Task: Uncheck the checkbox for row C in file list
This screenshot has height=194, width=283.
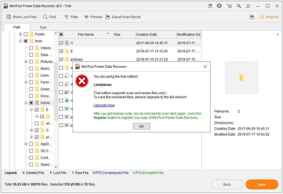Action: click(x=61, y=43)
